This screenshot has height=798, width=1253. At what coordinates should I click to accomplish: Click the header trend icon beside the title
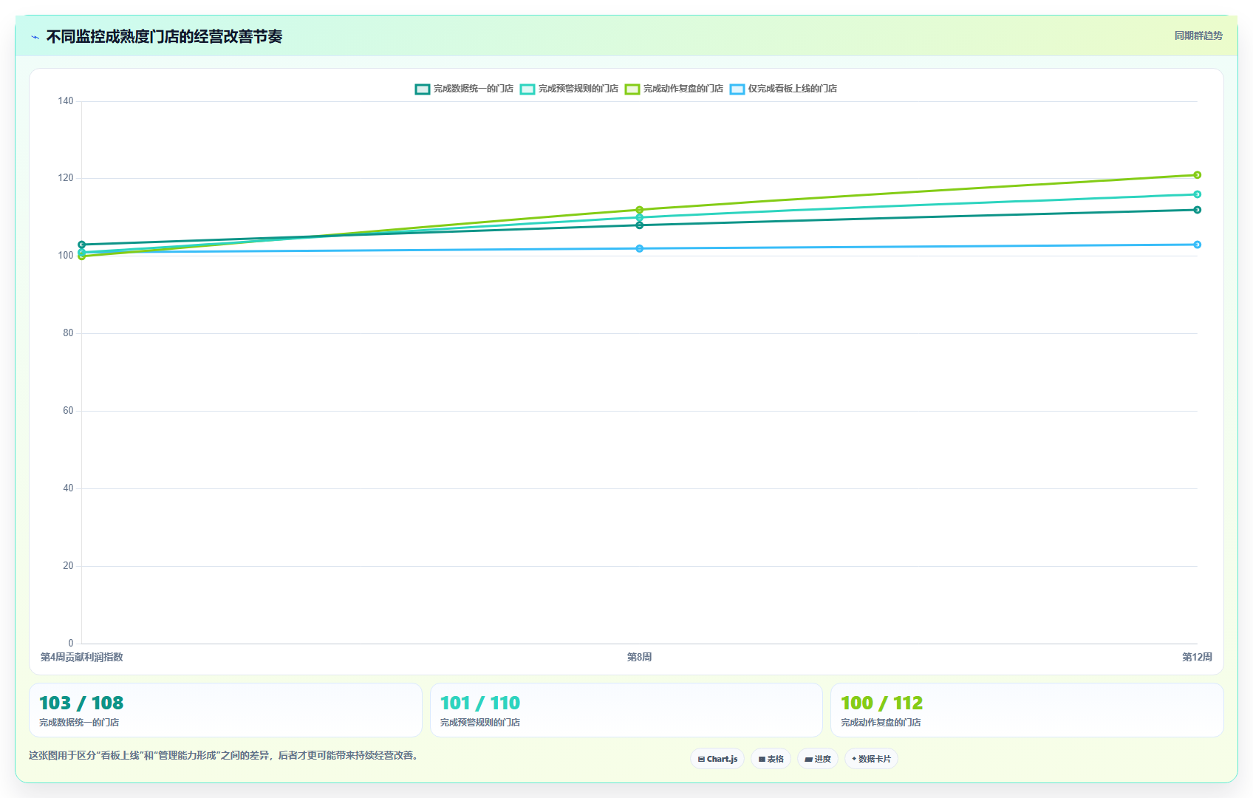point(35,37)
